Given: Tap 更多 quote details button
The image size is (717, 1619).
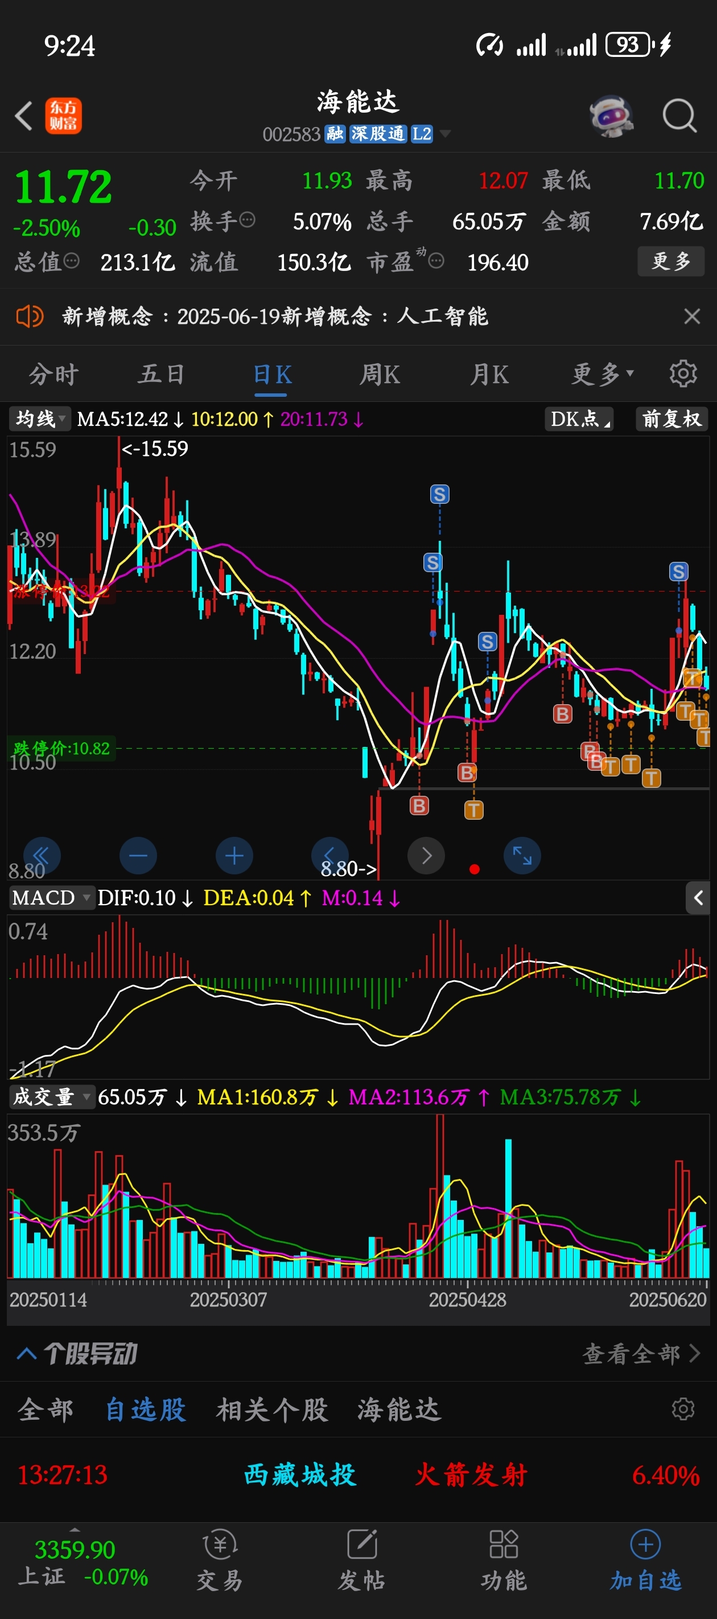Looking at the screenshot, I should (x=670, y=261).
